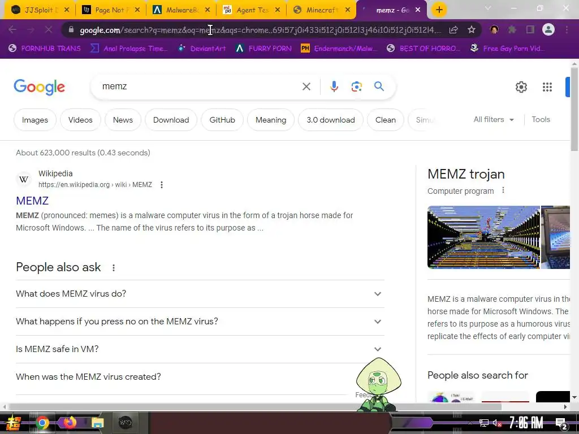Expand 'Is MEMZ safe in VM?'
Viewport: 579px width, 434px height.
[200, 349]
